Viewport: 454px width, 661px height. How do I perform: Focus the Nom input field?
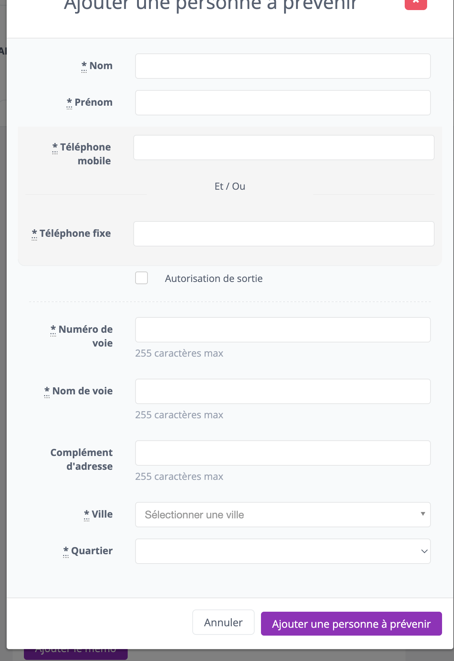point(283,66)
